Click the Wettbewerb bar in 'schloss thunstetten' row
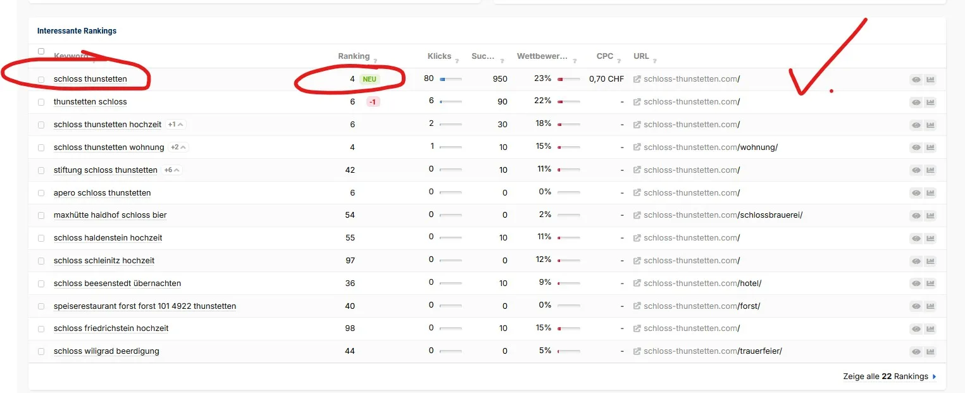 (568, 80)
